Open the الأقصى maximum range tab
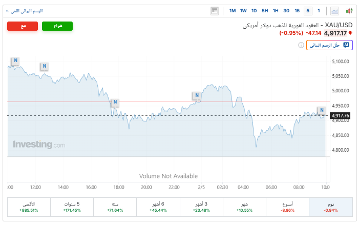Image resolution: width=358 pixels, height=225 pixels. point(29,207)
